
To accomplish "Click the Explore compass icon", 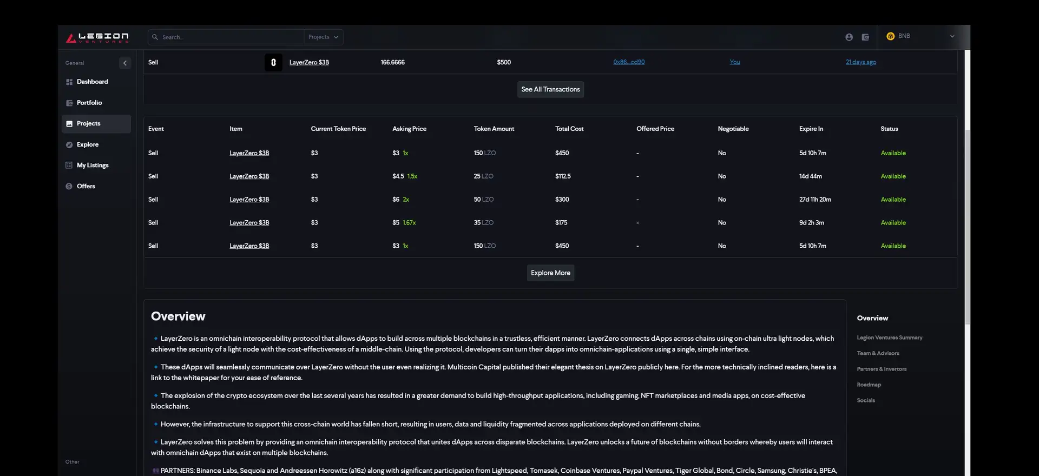I will [69, 145].
